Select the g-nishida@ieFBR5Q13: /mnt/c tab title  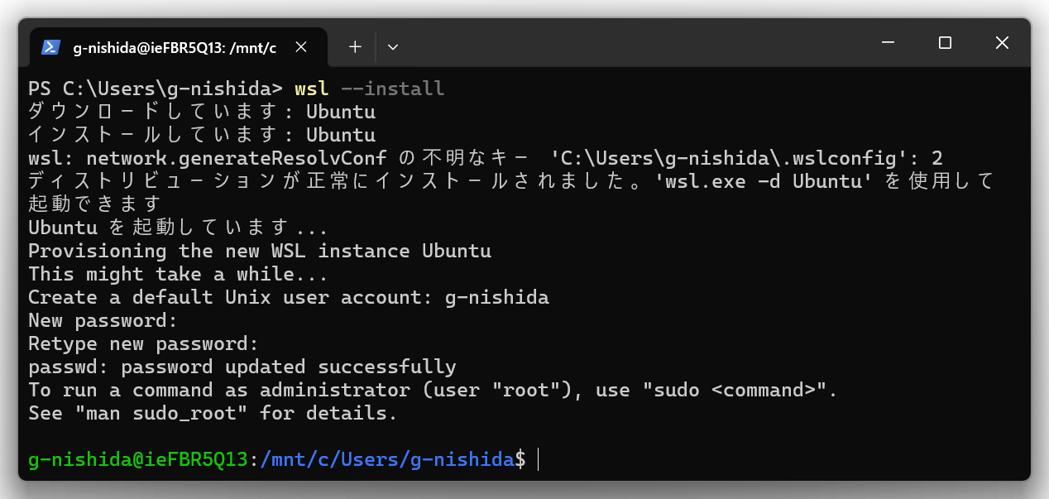pos(175,47)
